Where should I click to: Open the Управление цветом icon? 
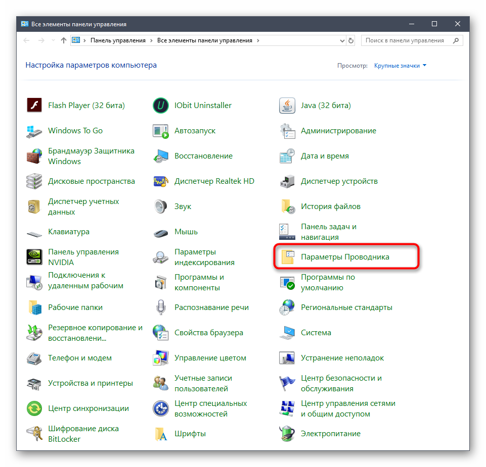[160, 358]
